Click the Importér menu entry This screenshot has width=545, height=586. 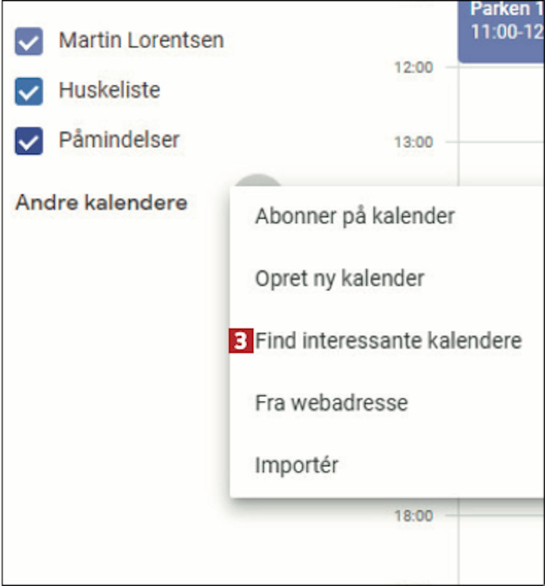point(296,465)
